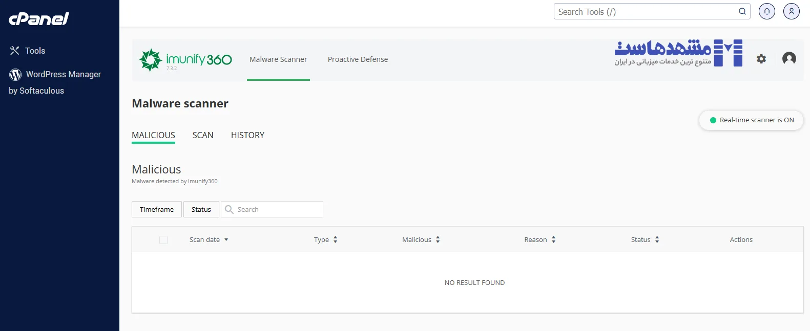Screen dimensions: 810x331
Task: Tick the select-all checkbox in table header
Action: coord(163,240)
